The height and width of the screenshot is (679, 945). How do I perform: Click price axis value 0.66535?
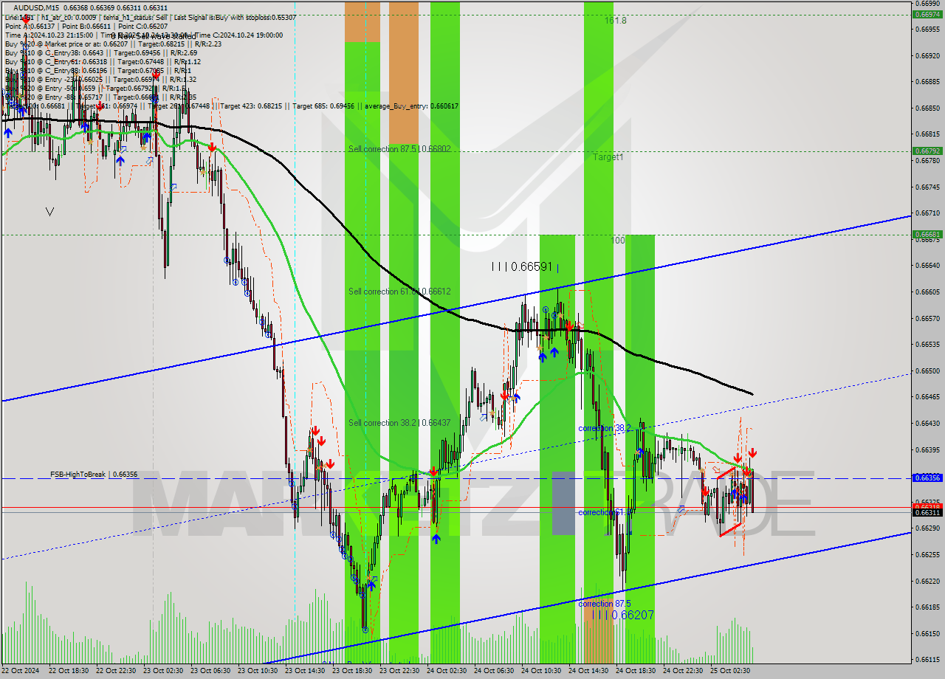point(928,344)
